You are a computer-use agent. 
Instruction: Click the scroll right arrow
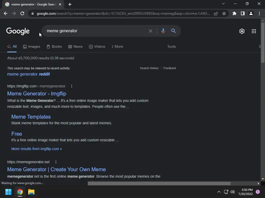pos(259,183)
